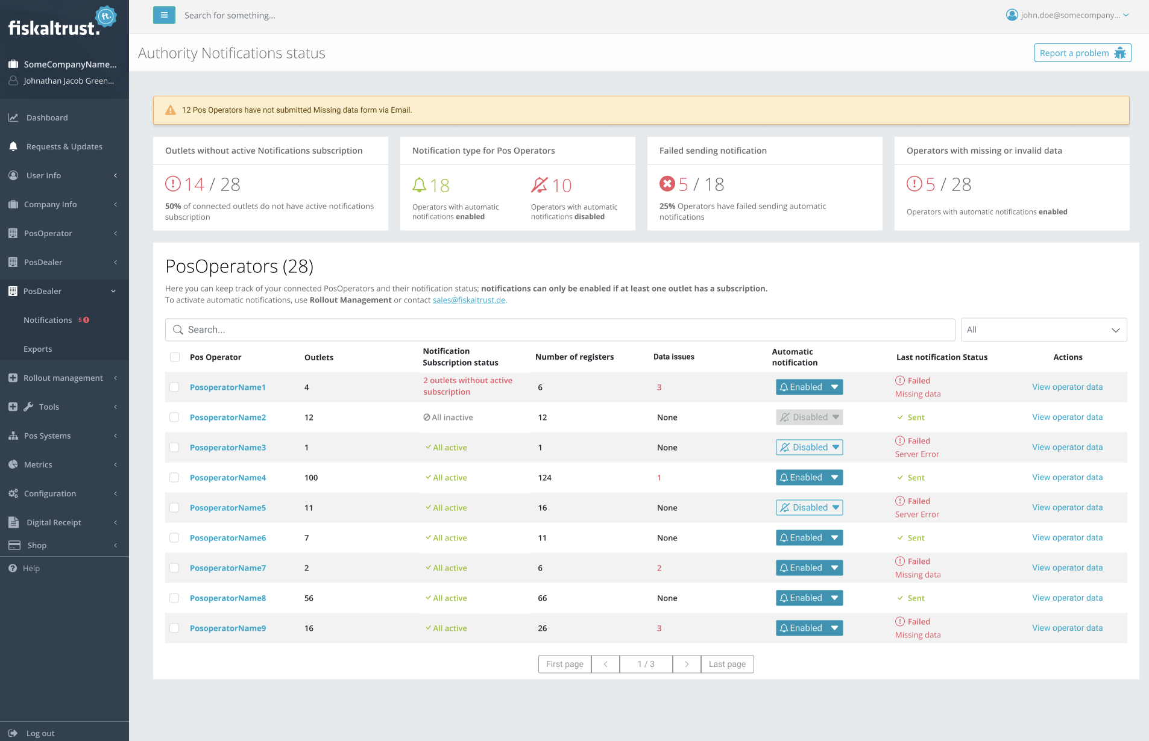
Task: Click the Help question mark icon
Action: tap(13, 568)
